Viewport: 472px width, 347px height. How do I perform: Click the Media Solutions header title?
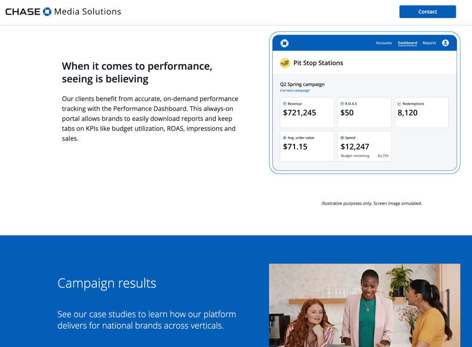(x=88, y=12)
